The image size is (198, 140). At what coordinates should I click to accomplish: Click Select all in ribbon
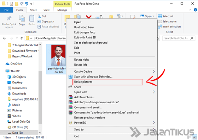point(165,16)
